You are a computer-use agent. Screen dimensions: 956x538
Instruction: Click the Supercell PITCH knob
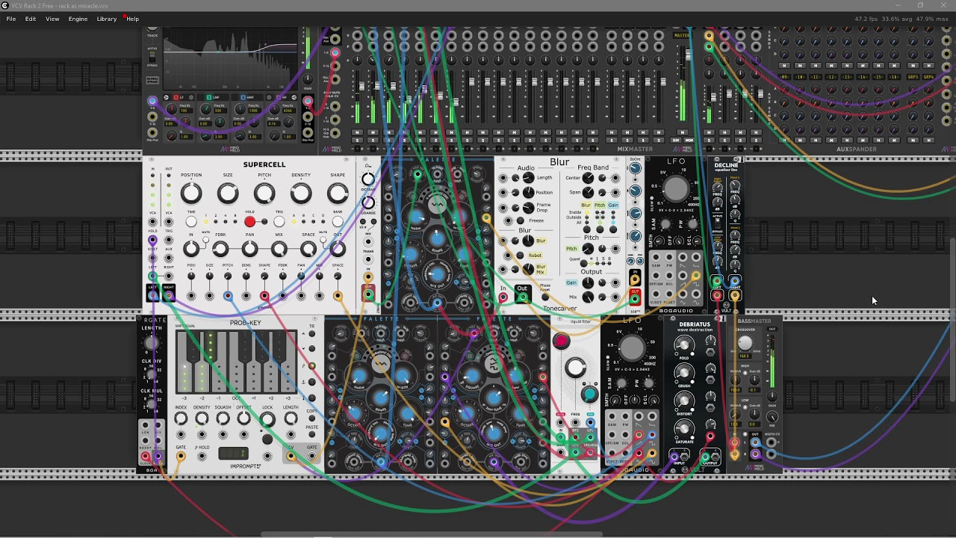(x=264, y=194)
